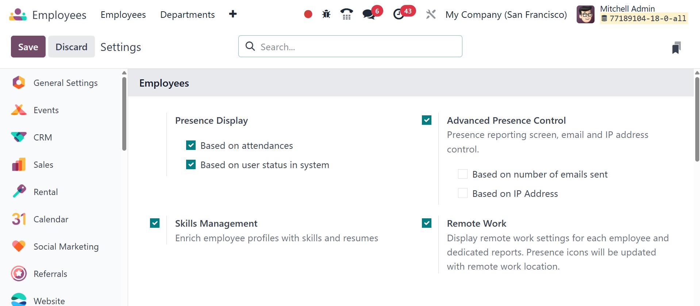Open the debug bug icon menu
This screenshot has width=700, height=306.
pyautogui.click(x=326, y=14)
